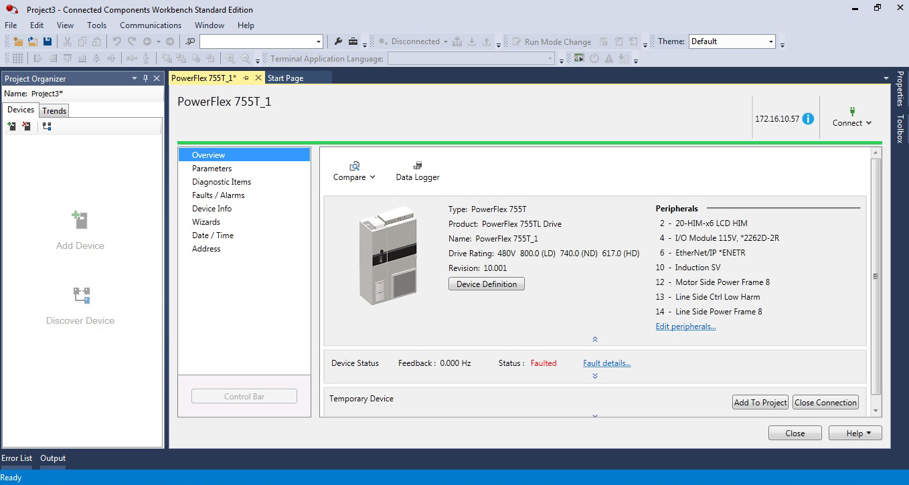
Task: Select Faults / Alarms in the navigation list
Action: pyautogui.click(x=244, y=195)
